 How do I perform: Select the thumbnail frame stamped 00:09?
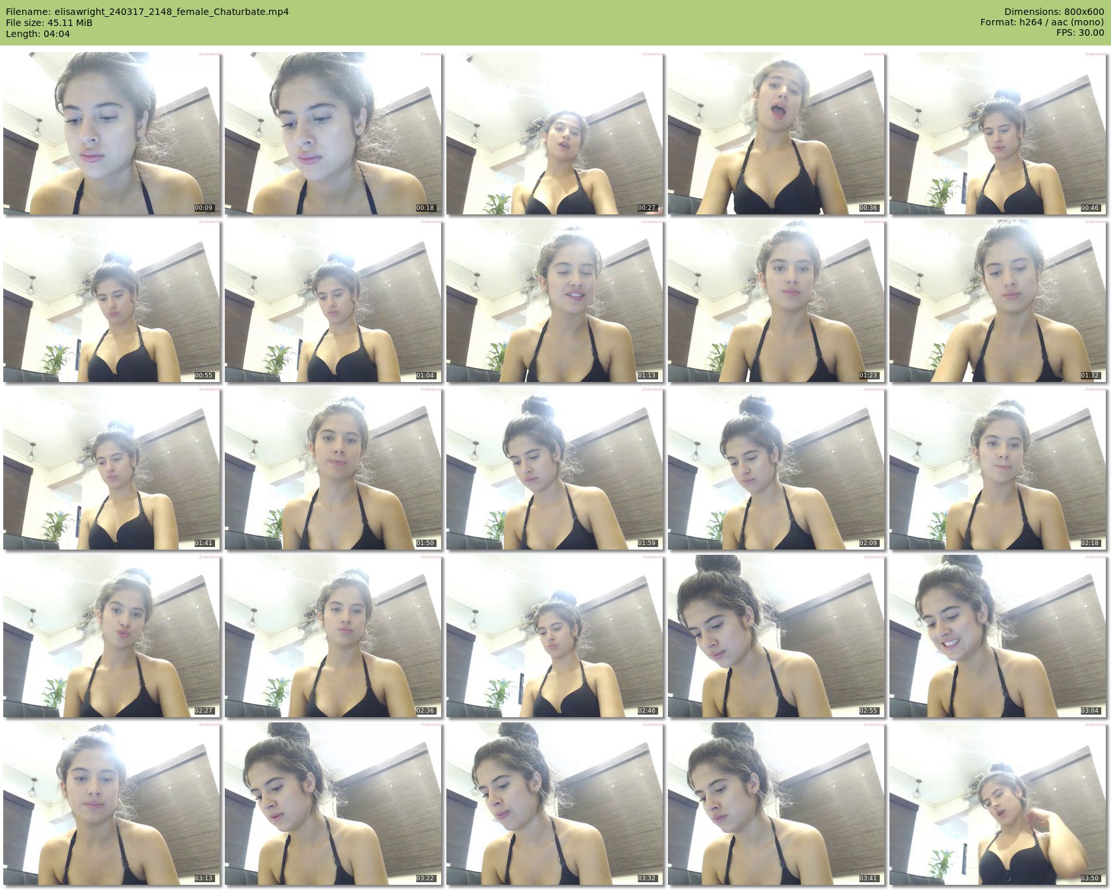(111, 134)
